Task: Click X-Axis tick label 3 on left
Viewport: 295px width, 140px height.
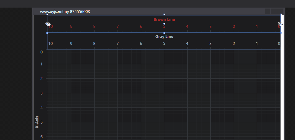Action: (x=42, y=93)
